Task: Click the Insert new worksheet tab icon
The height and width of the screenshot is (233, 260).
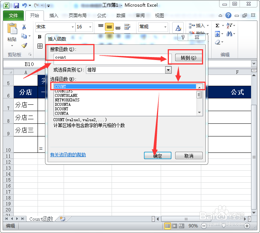Action: (63, 219)
